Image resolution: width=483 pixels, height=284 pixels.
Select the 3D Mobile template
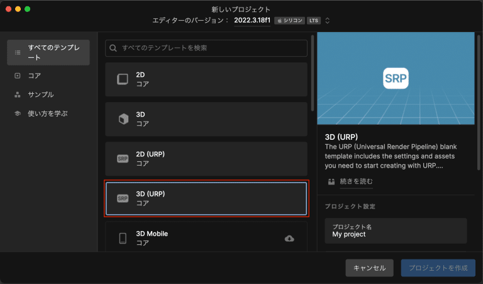[x=206, y=237]
